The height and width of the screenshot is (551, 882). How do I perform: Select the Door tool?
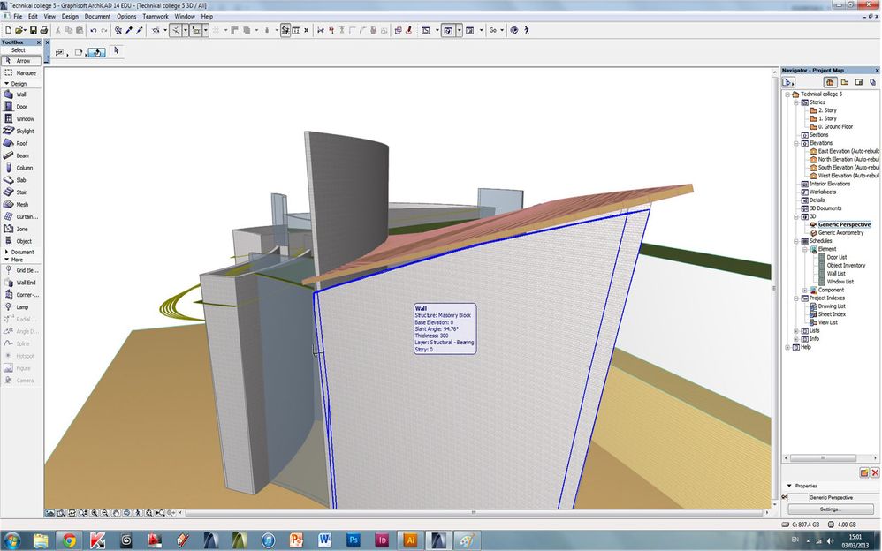pos(21,107)
